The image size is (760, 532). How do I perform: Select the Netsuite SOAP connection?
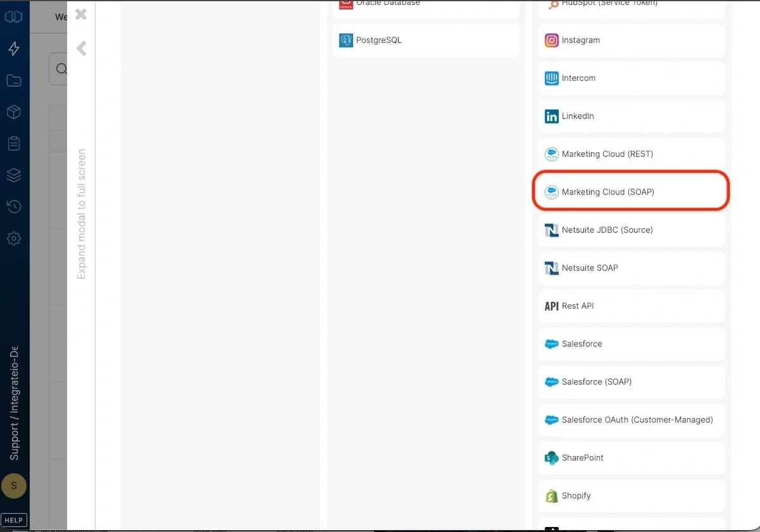click(632, 268)
